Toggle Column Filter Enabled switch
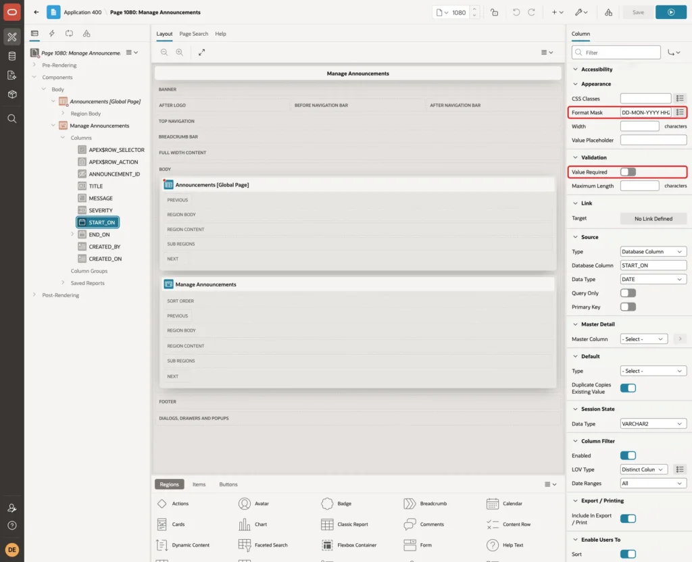Image resolution: width=692 pixels, height=562 pixels. (x=628, y=455)
